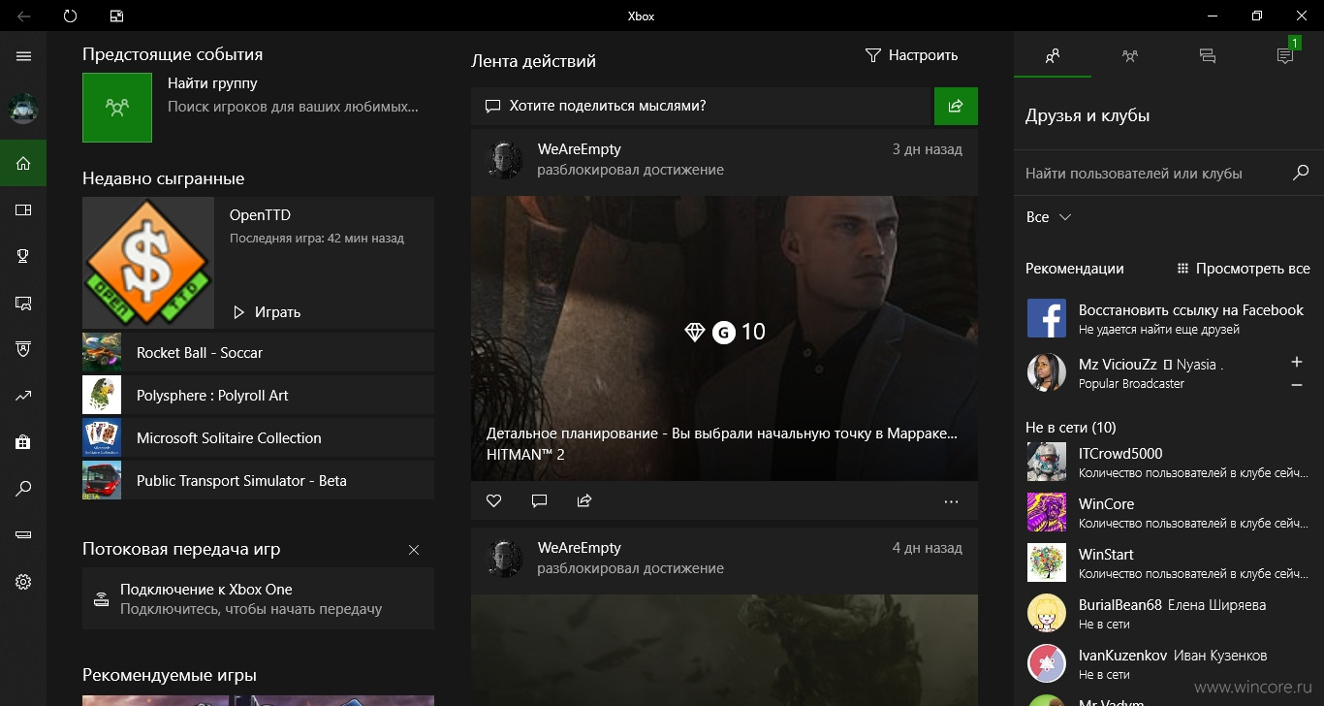Image resolution: width=1324 pixels, height=706 pixels.
Task: Open Search magnifier in sidebar
Action: tap(23, 489)
